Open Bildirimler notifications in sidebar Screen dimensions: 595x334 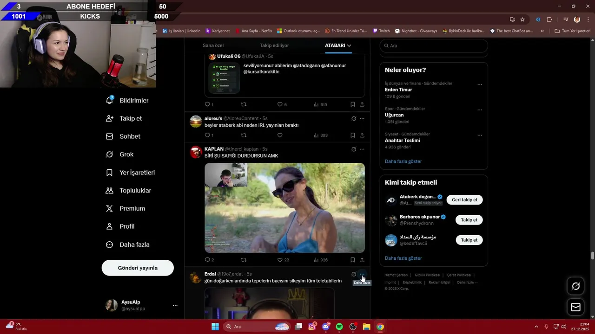[x=127, y=101]
